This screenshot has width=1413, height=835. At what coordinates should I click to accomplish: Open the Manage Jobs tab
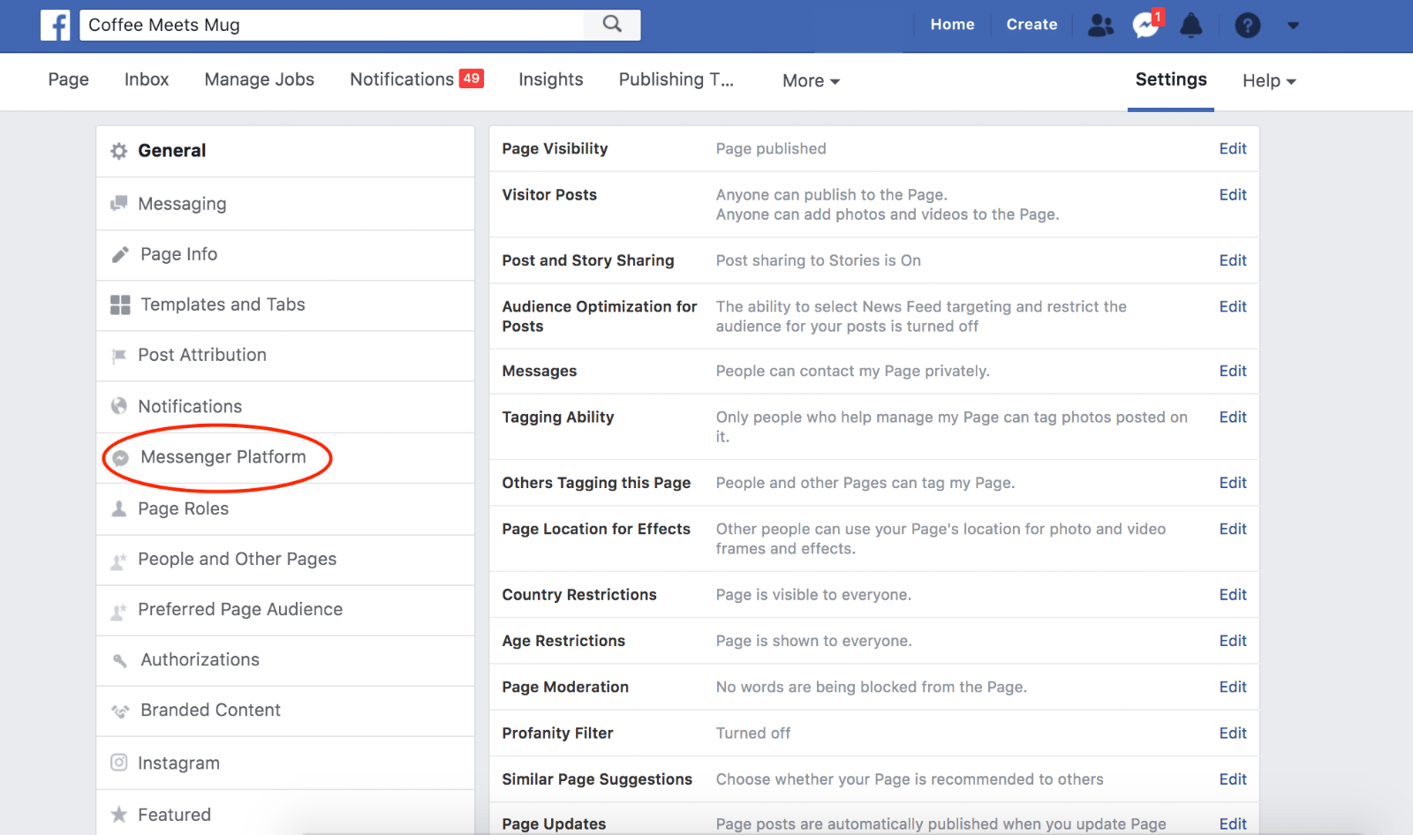tap(260, 79)
